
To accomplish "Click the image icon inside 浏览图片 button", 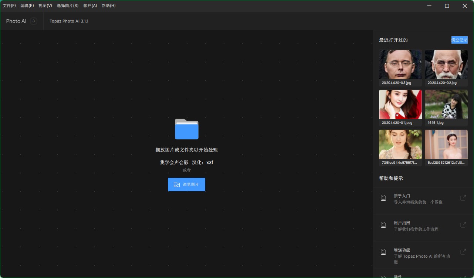I will point(177,184).
